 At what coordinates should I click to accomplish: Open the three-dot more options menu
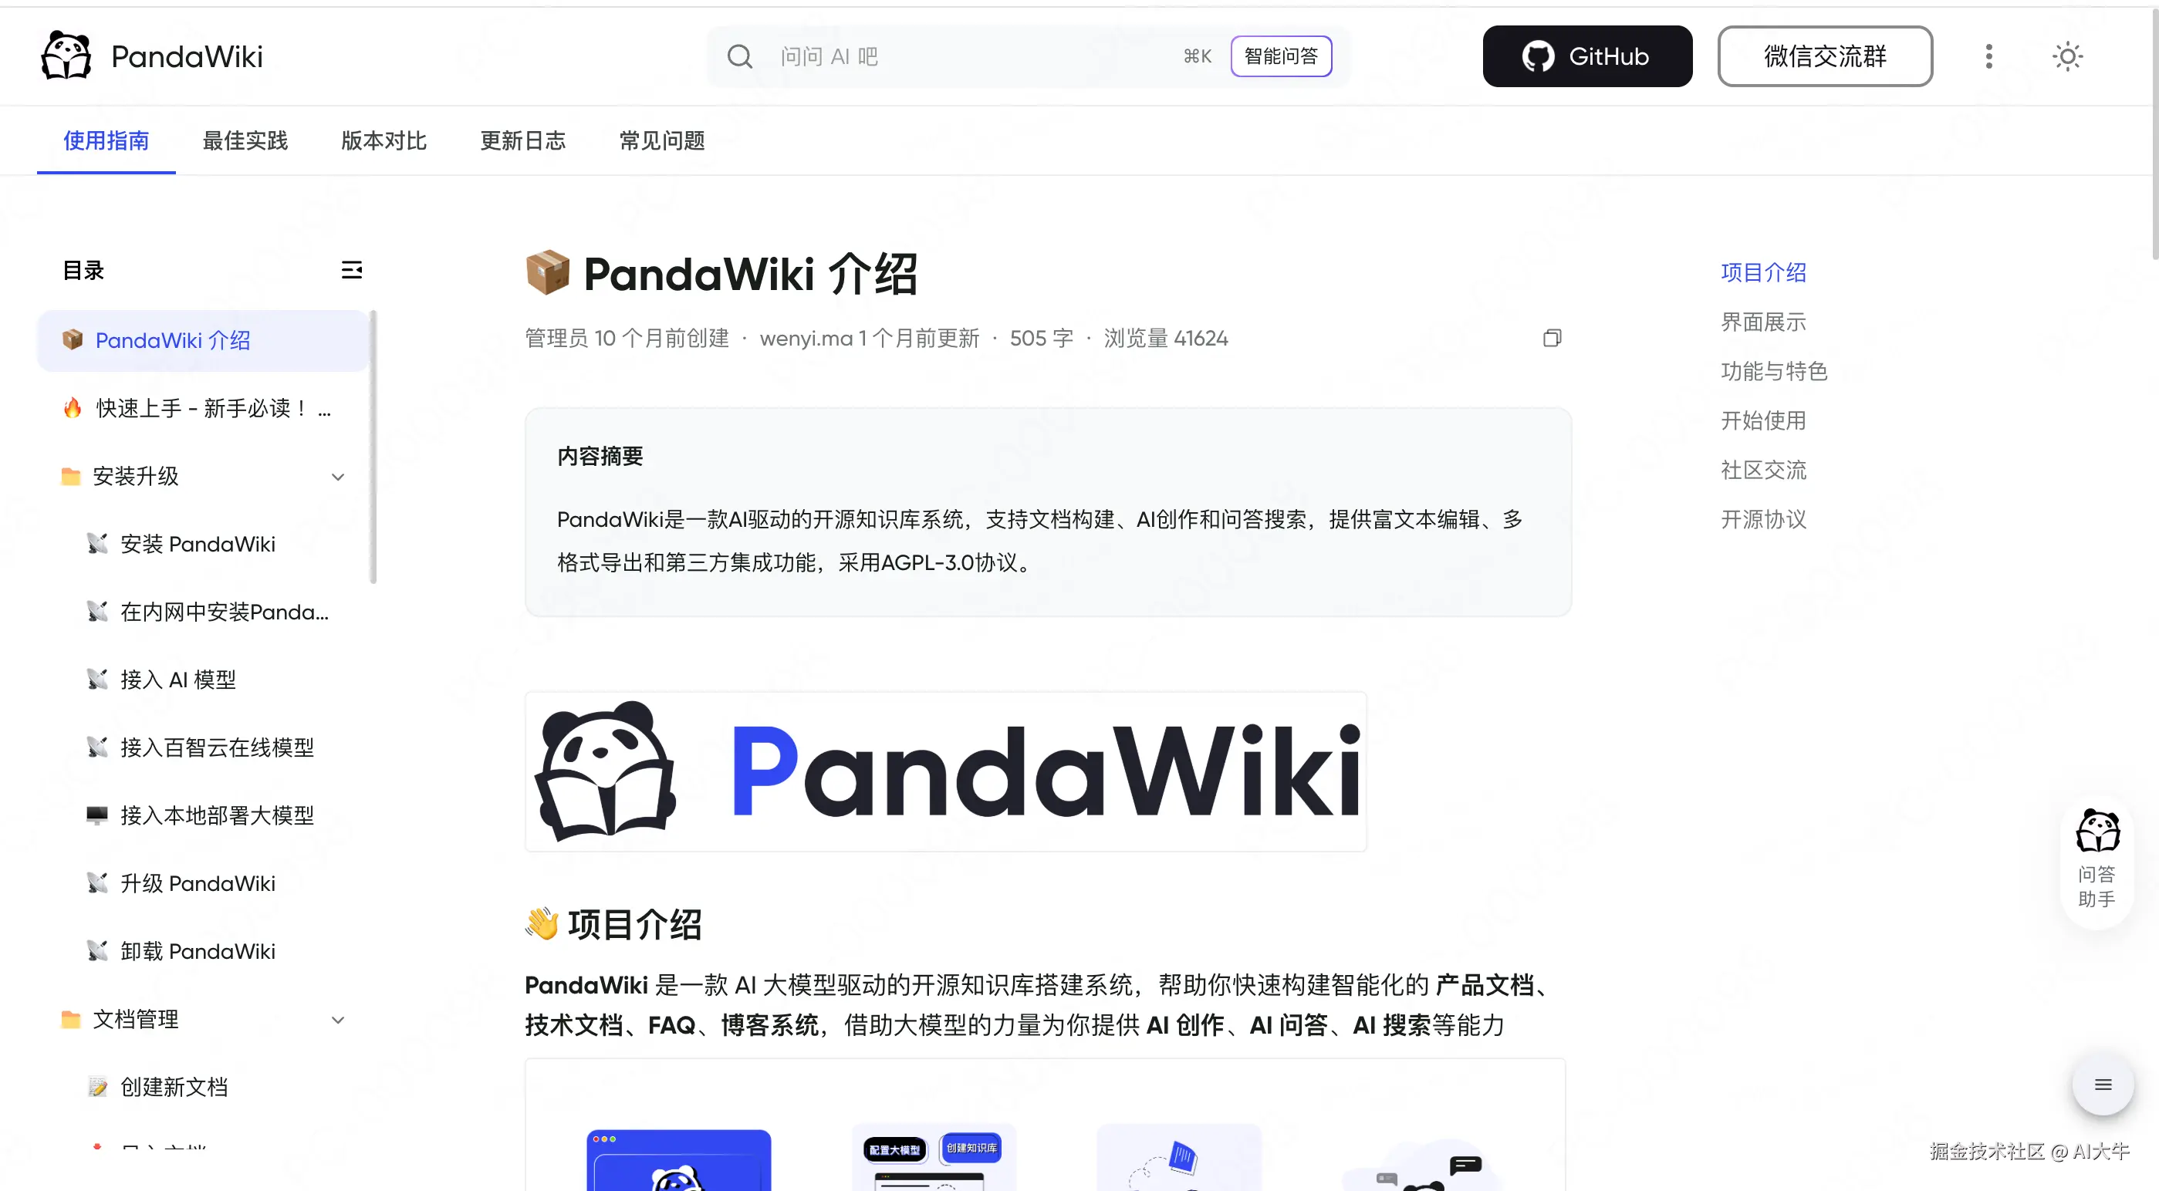point(1988,56)
